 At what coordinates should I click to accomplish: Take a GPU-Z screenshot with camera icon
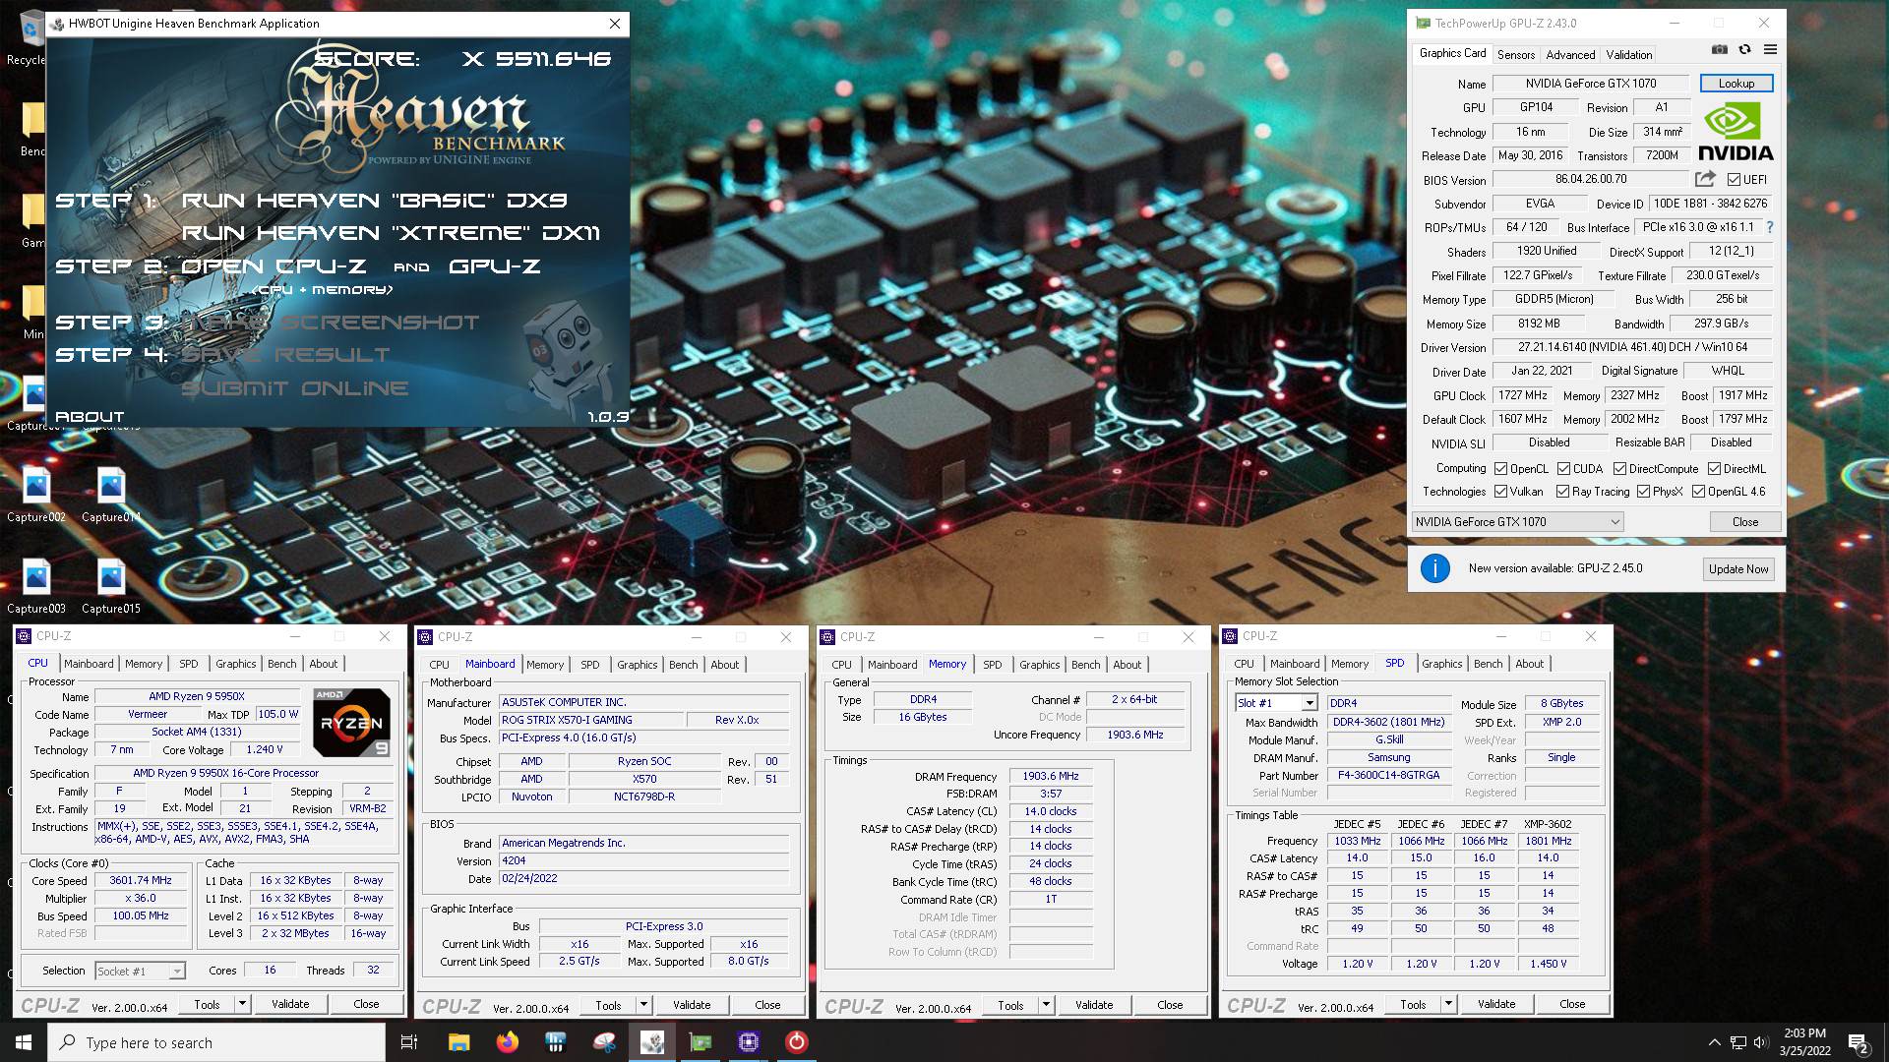tap(1719, 49)
